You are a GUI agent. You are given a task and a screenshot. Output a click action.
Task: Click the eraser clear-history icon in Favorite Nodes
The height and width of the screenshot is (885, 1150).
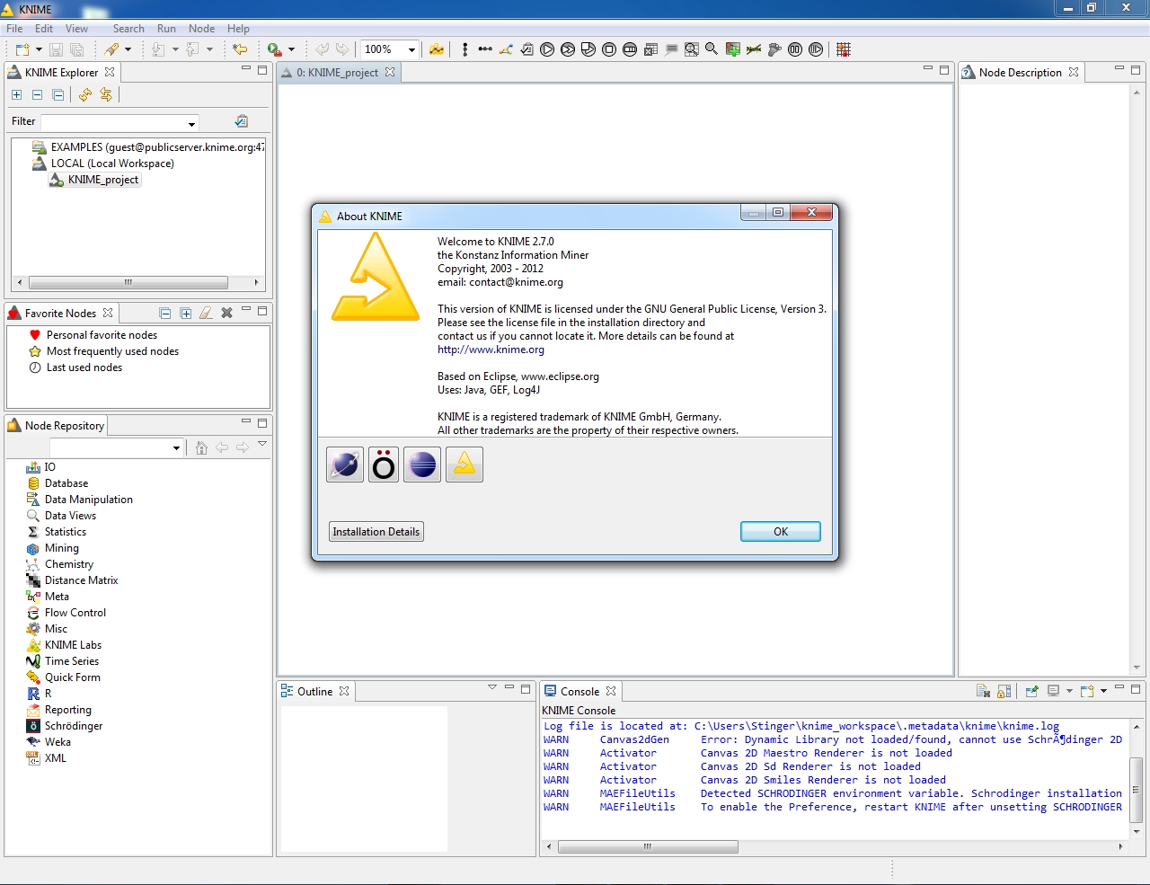coord(206,313)
